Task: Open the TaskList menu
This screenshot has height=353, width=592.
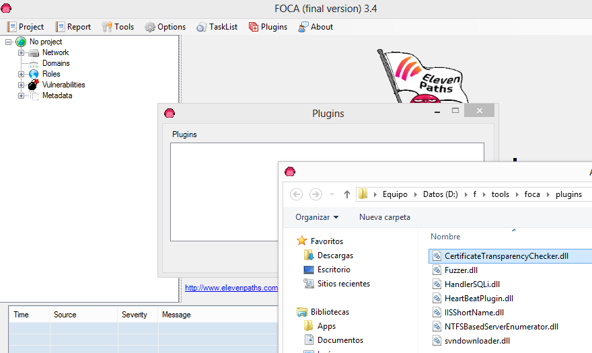Action: [217, 27]
